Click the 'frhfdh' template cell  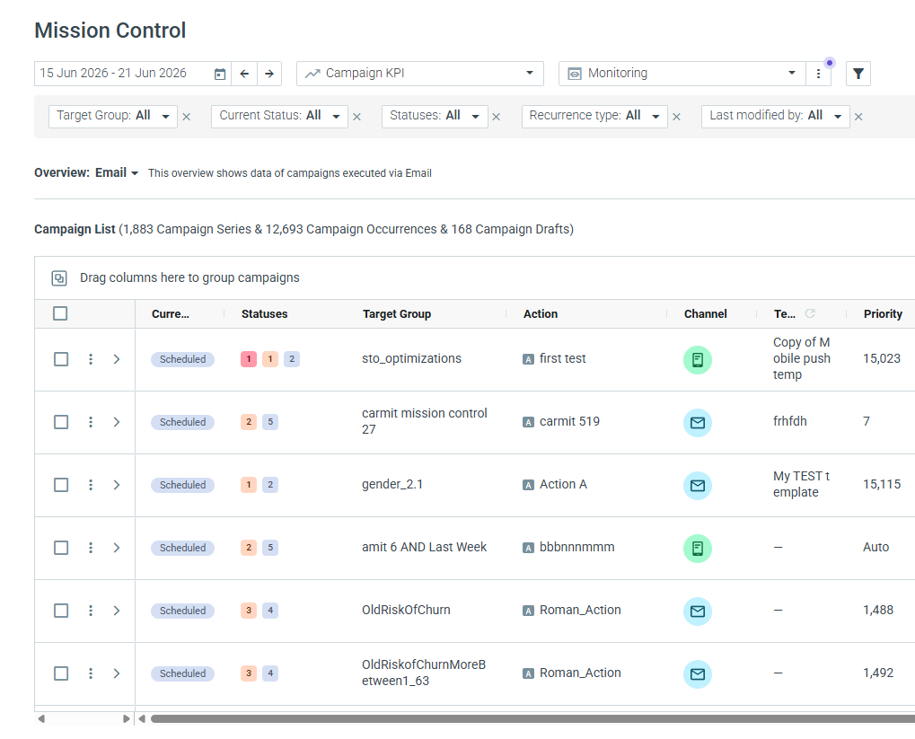pos(790,421)
